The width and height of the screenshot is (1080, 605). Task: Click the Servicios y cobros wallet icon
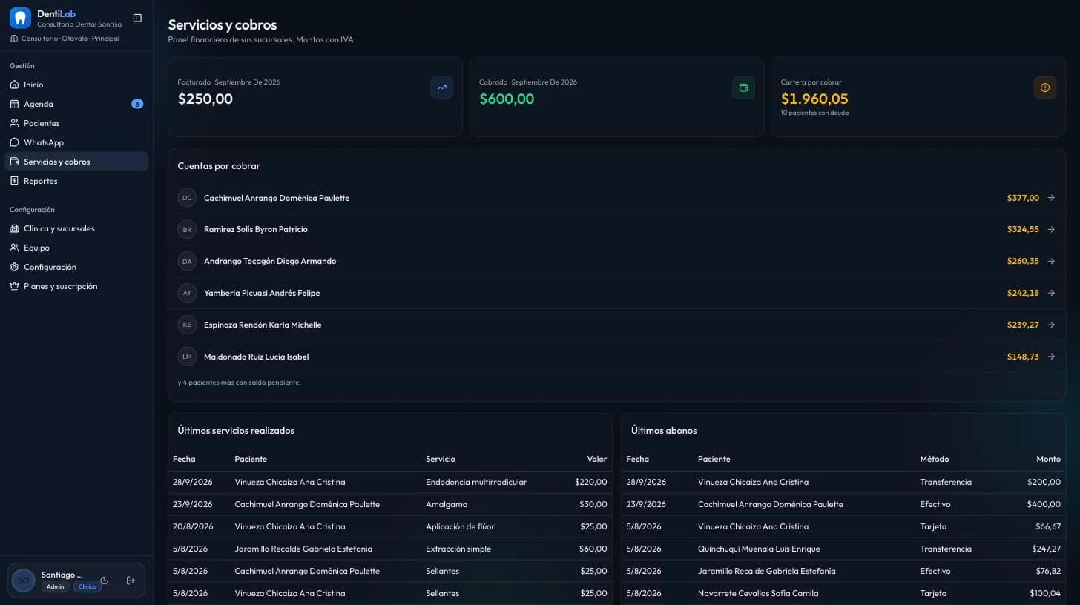[x=14, y=162]
